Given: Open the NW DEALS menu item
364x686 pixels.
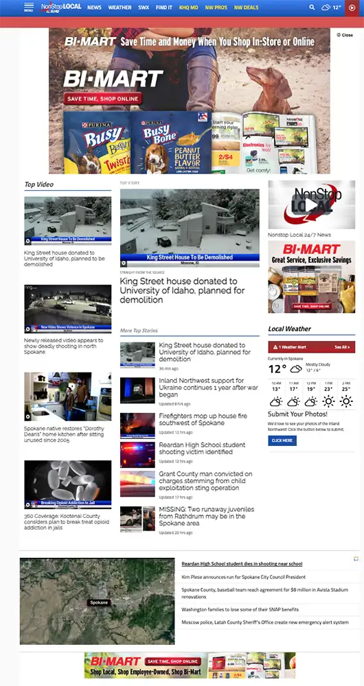Looking at the screenshot, I should point(246,8).
